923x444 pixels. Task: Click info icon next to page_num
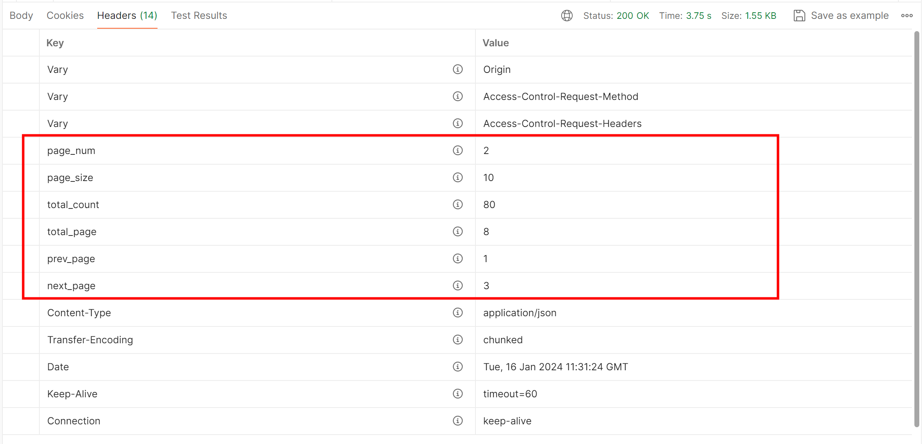(458, 150)
